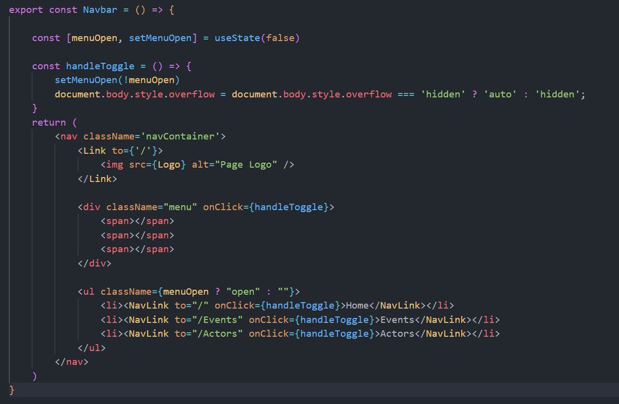Select the 'false' argument of useState
The image size is (619, 404).
tap(280, 38)
